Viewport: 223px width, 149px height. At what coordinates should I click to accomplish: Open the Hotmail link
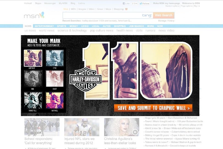tap(28, 3)
